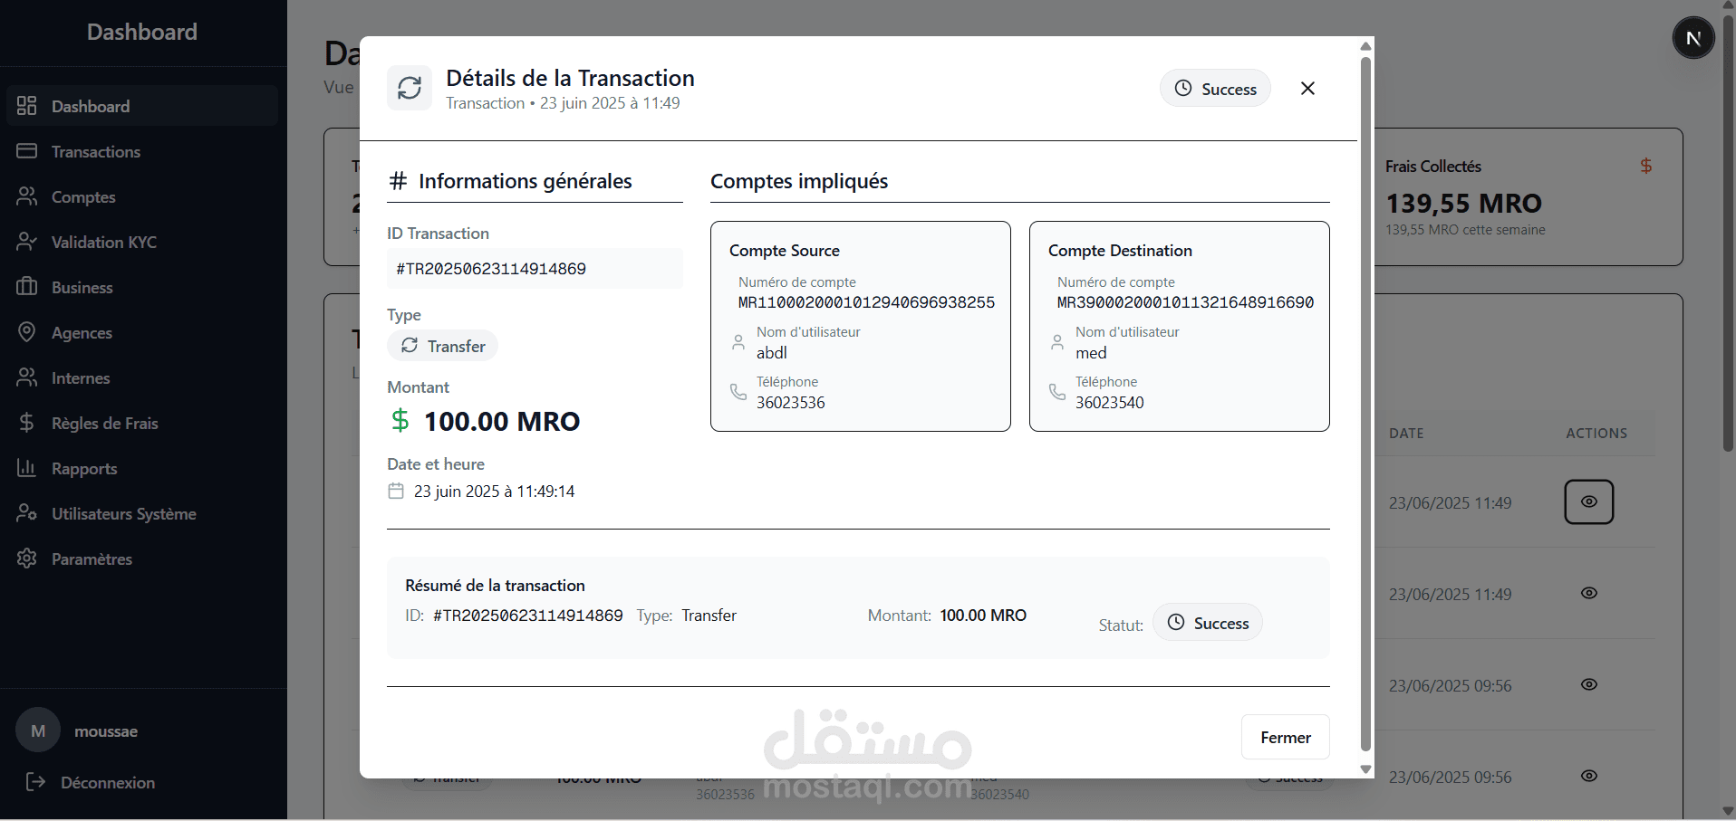This screenshot has width=1736, height=821.
Task: Click the DATE column header
Action: (x=1406, y=434)
